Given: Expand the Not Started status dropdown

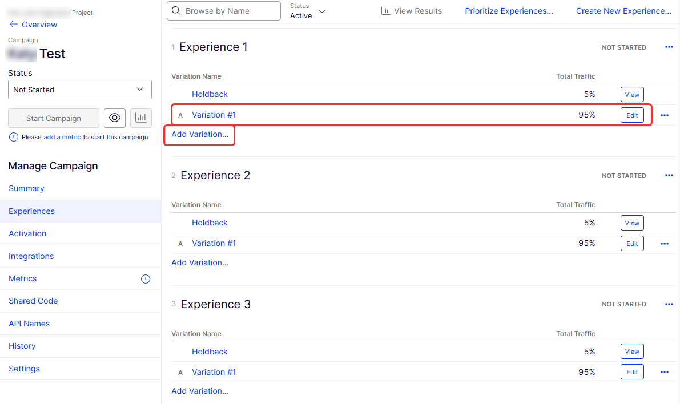Looking at the screenshot, I should (x=80, y=90).
